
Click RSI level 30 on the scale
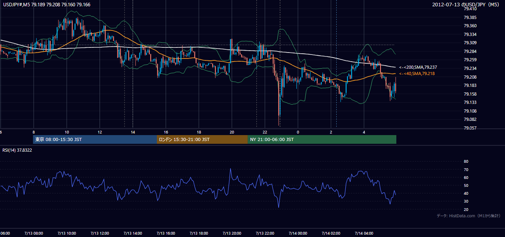466,201
